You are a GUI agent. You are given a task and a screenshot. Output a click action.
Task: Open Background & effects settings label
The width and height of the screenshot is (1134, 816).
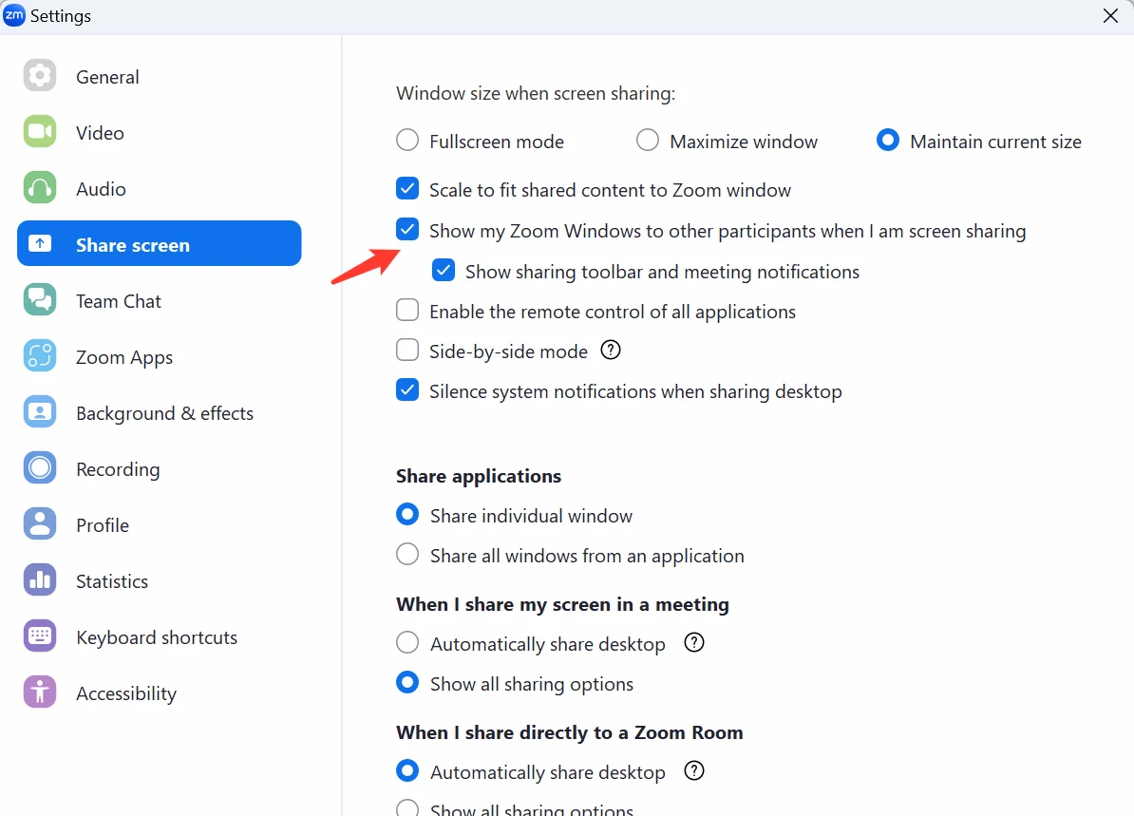pos(165,413)
